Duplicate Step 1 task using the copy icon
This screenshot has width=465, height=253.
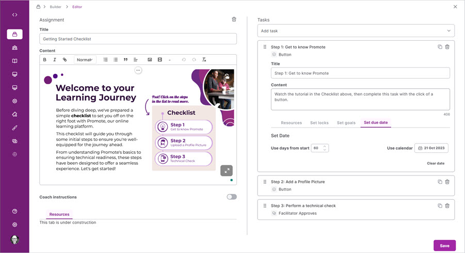click(x=440, y=47)
